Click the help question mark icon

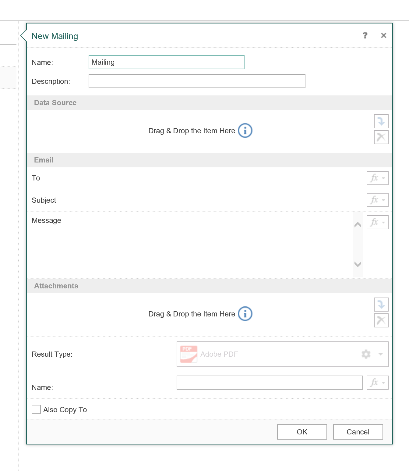point(365,36)
